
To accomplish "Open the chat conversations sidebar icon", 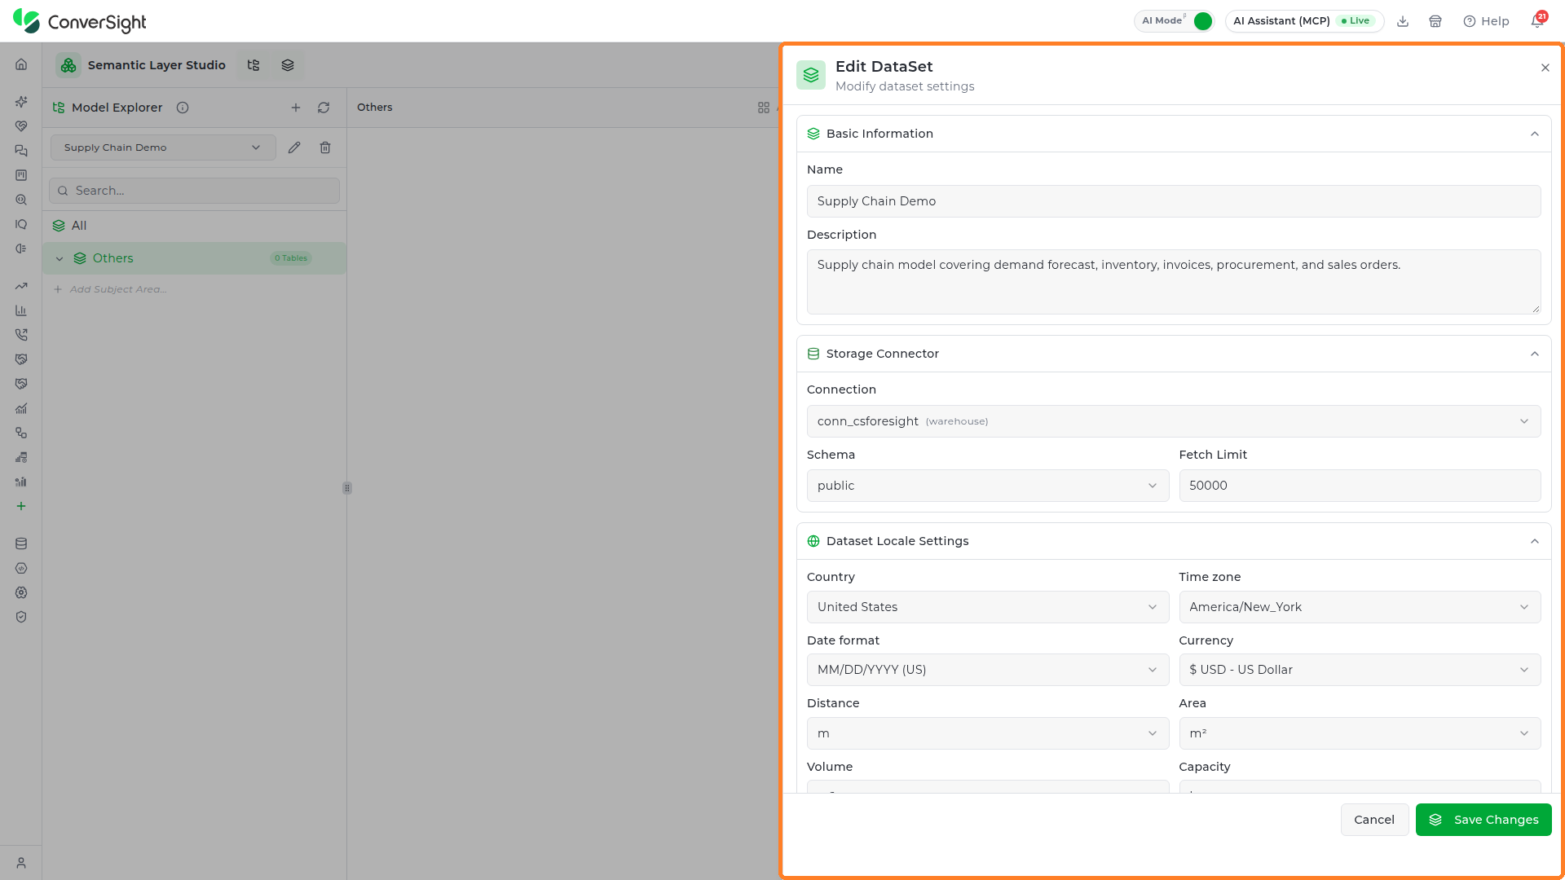I will pos(21,151).
